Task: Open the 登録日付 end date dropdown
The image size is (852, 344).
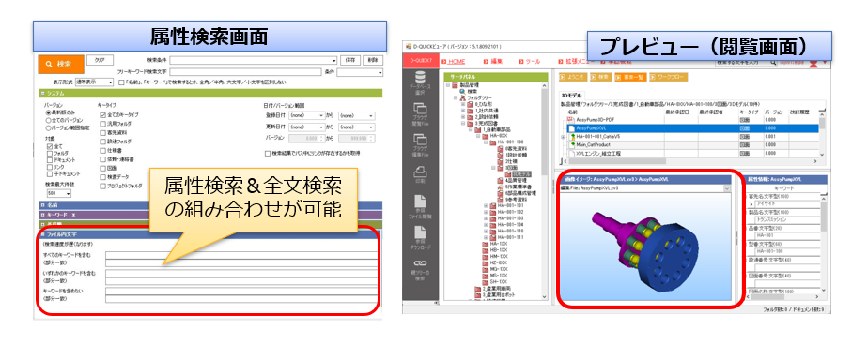Action: coord(356,115)
